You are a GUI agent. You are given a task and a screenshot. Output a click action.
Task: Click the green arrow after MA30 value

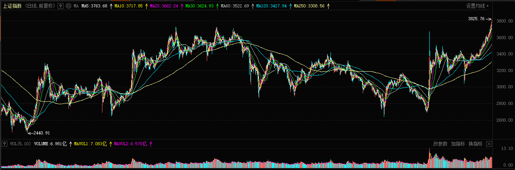point(217,6)
